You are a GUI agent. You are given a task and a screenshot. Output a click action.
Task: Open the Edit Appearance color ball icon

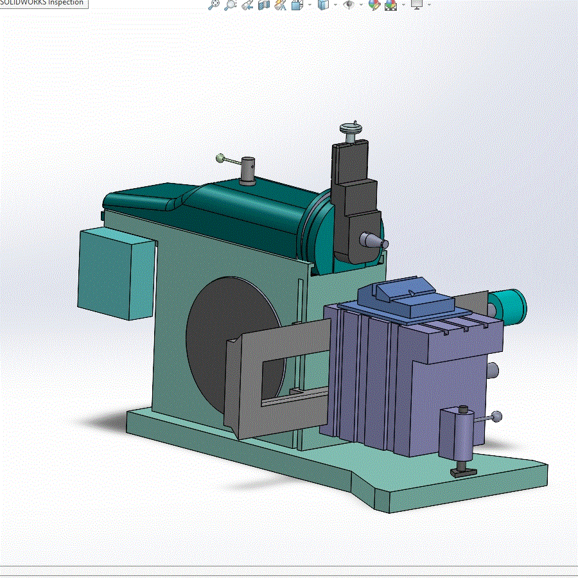click(x=374, y=4)
